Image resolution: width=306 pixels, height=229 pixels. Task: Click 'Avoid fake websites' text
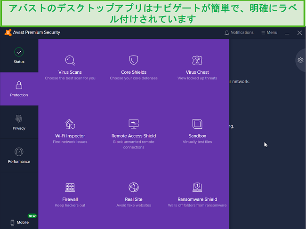click(x=134, y=205)
